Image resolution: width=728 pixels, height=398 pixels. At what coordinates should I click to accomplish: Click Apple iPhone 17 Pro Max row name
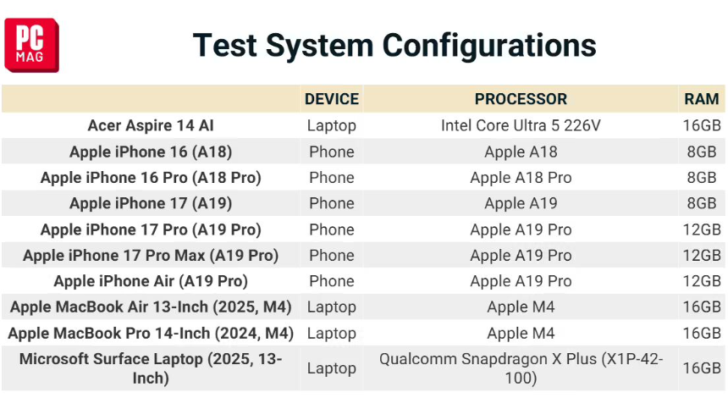coord(151,255)
